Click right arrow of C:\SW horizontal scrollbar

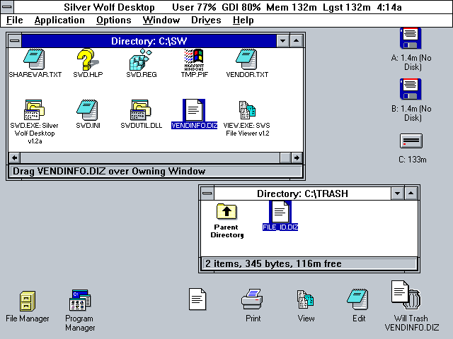click(x=297, y=157)
